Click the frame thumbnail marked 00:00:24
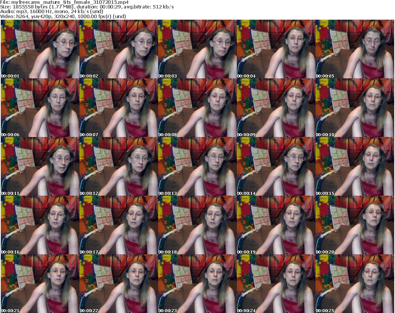The width and height of the screenshot is (395, 313). click(x=276, y=284)
